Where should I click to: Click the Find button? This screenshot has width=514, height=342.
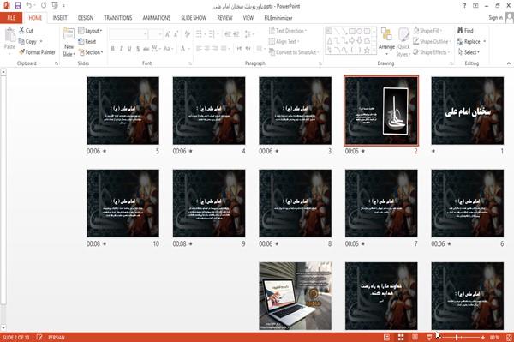465,31
